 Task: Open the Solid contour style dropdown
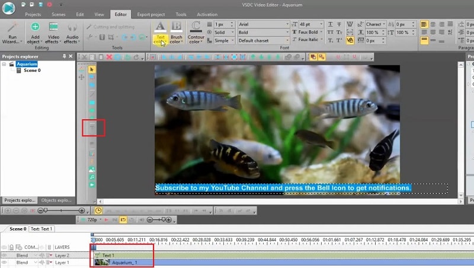[225, 33]
